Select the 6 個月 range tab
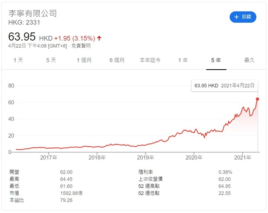Screen dimensions: 268x213 (x=117, y=60)
